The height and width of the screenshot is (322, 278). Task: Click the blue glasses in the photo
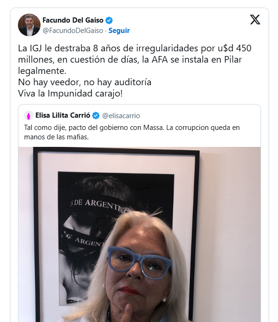point(140,262)
